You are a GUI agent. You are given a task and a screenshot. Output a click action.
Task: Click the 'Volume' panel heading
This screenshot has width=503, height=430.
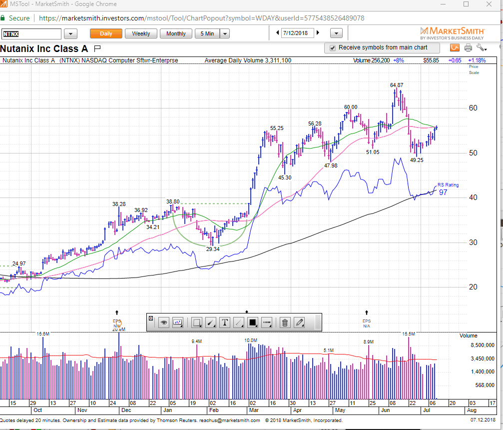pyautogui.click(x=469, y=335)
